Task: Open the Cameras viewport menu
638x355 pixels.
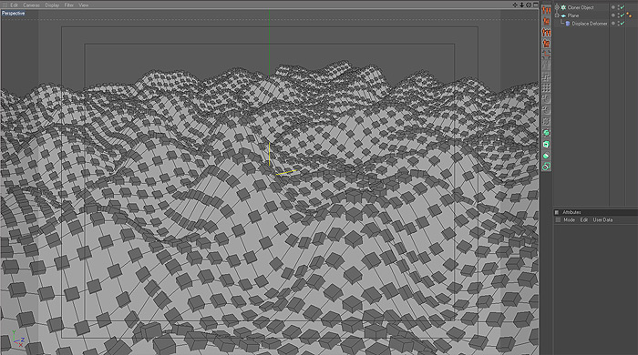Action: (x=31, y=5)
